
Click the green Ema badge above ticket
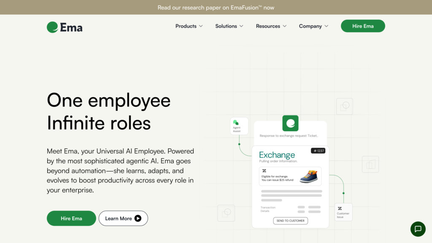pyautogui.click(x=290, y=123)
